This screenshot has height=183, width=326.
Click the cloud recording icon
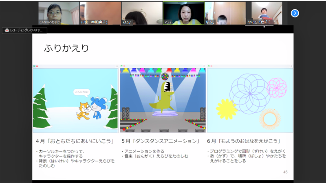[7, 30]
